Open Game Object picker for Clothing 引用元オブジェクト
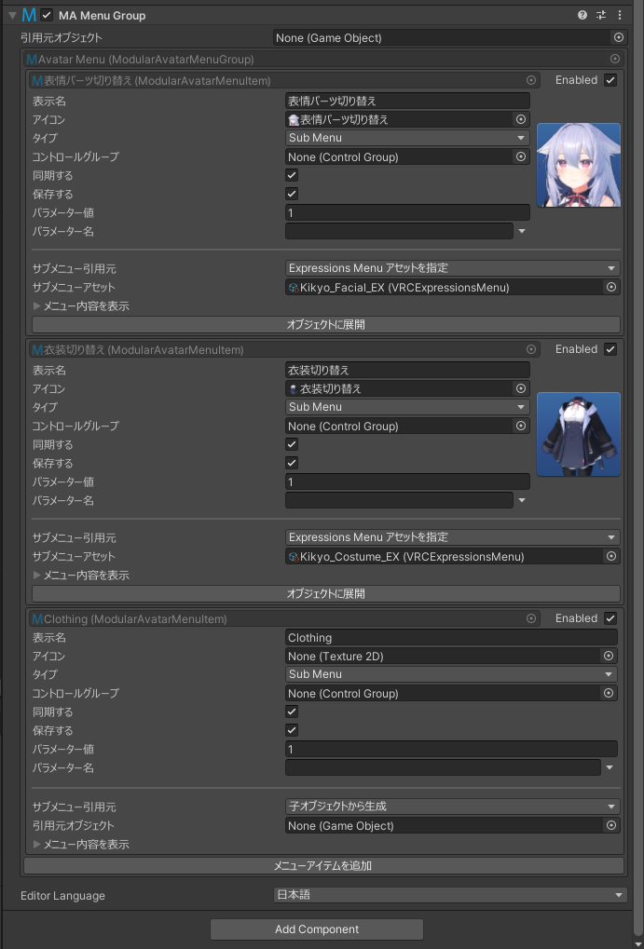This screenshot has width=644, height=949. (611, 825)
